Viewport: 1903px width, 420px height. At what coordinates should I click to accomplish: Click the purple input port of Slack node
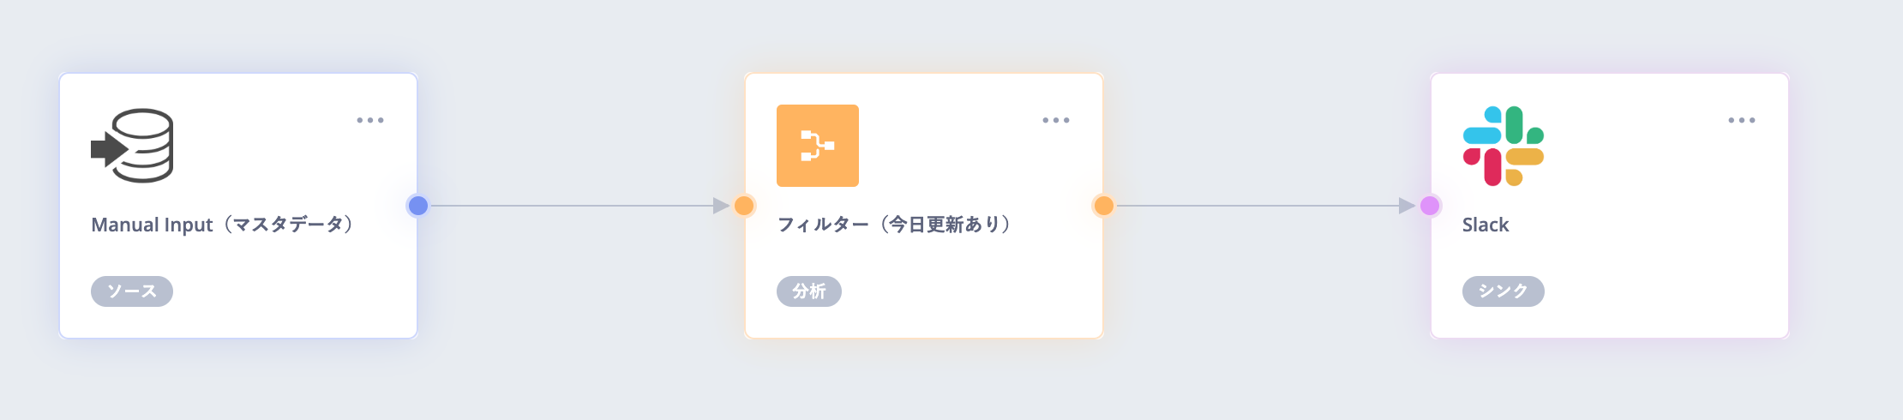click(x=1430, y=206)
